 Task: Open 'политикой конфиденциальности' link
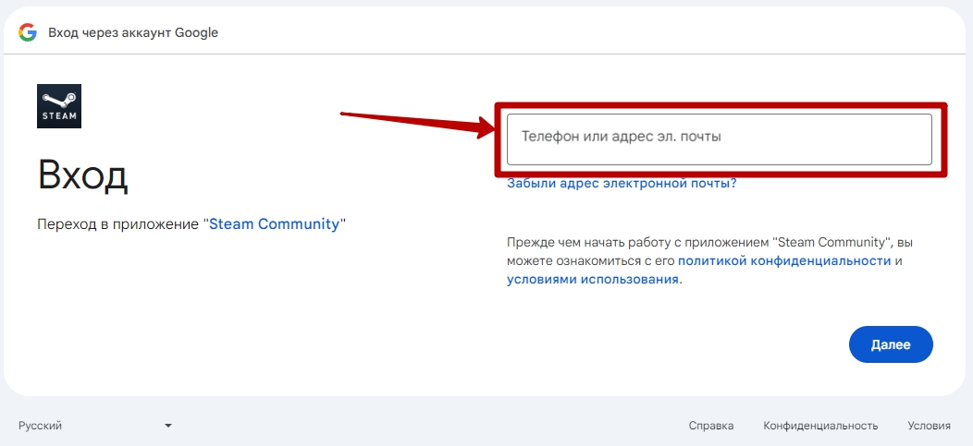click(x=784, y=260)
